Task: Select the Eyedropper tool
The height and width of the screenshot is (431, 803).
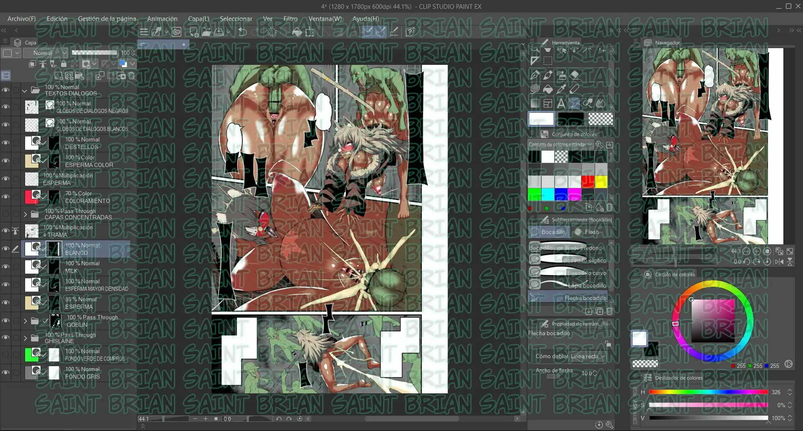Action: [x=561, y=89]
